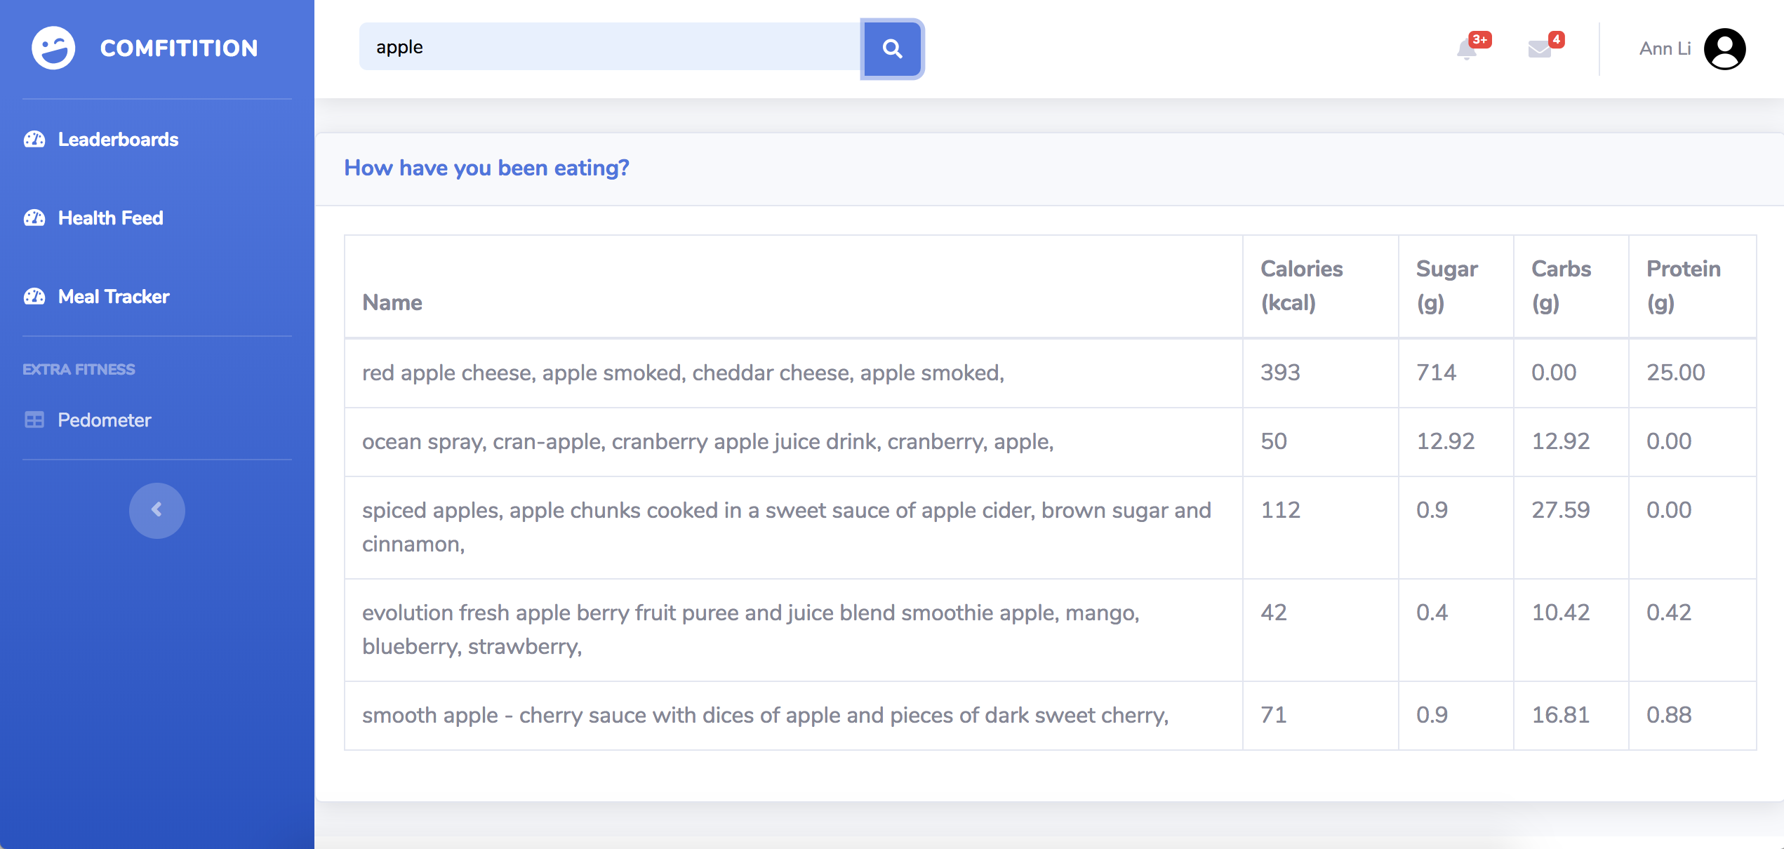The image size is (1784, 849).
Task: Focus the search field containing apple
Action: click(x=609, y=47)
